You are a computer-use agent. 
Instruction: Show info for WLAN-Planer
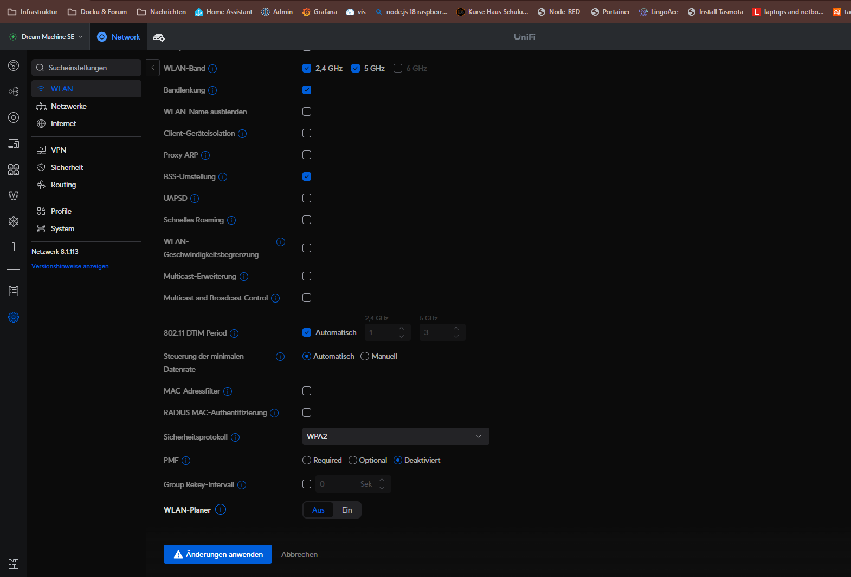coord(221,509)
